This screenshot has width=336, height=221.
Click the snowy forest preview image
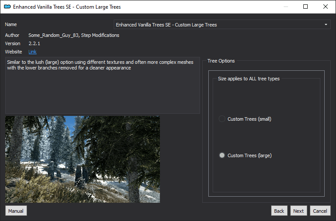pyautogui.click(x=82, y=159)
